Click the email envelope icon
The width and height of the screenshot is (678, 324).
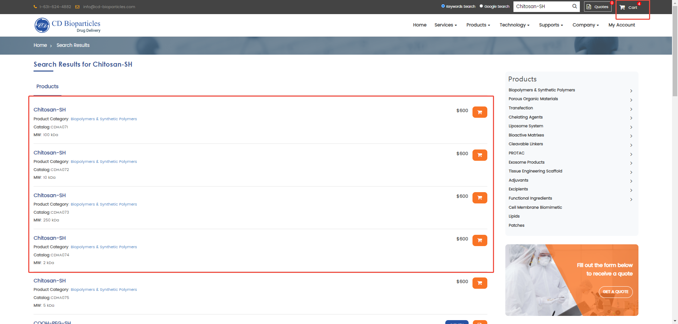pos(77,7)
